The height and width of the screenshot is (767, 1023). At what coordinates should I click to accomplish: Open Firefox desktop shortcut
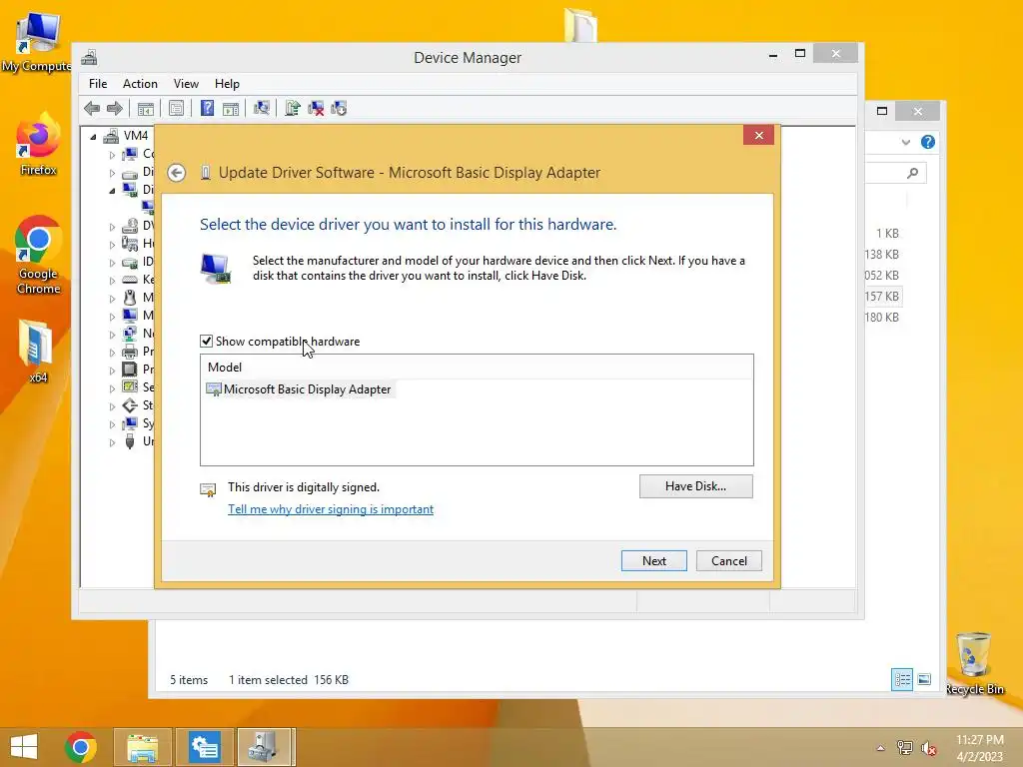(38, 144)
